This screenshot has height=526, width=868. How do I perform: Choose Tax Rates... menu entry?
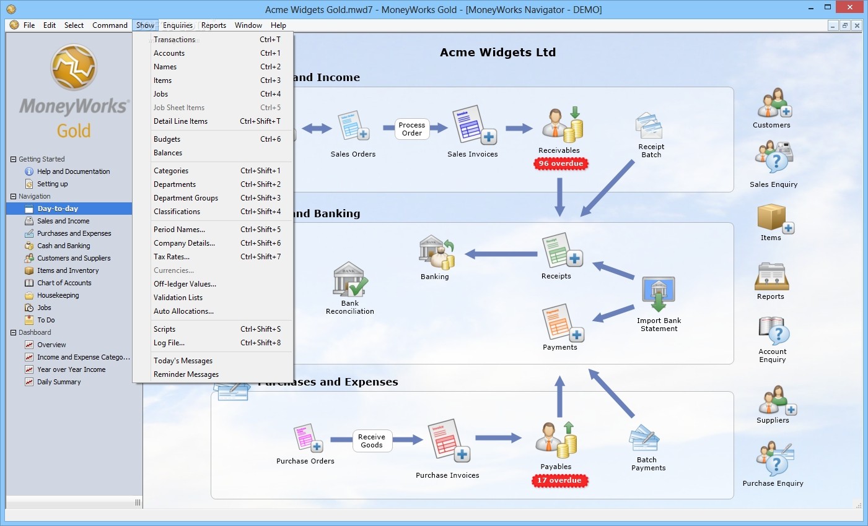point(213,257)
